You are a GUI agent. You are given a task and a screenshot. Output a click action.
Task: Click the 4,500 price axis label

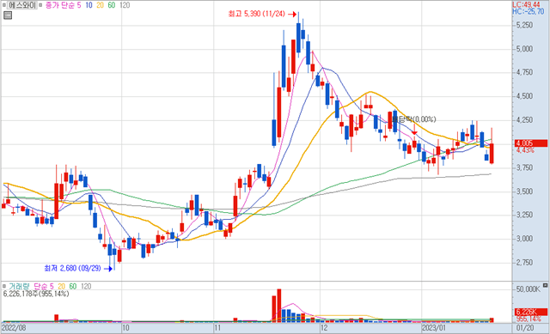tap(524, 96)
